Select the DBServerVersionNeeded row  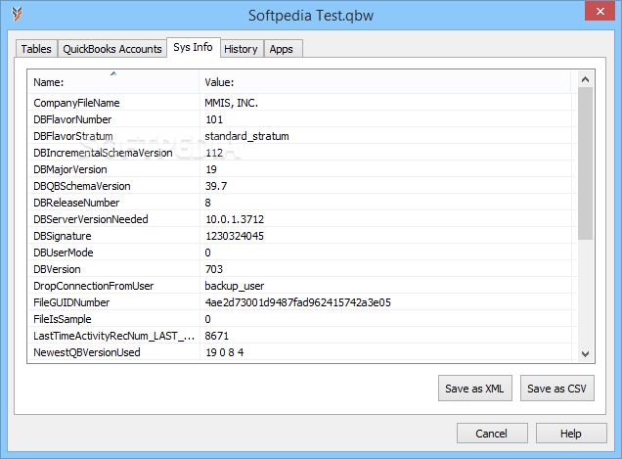click(302, 219)
